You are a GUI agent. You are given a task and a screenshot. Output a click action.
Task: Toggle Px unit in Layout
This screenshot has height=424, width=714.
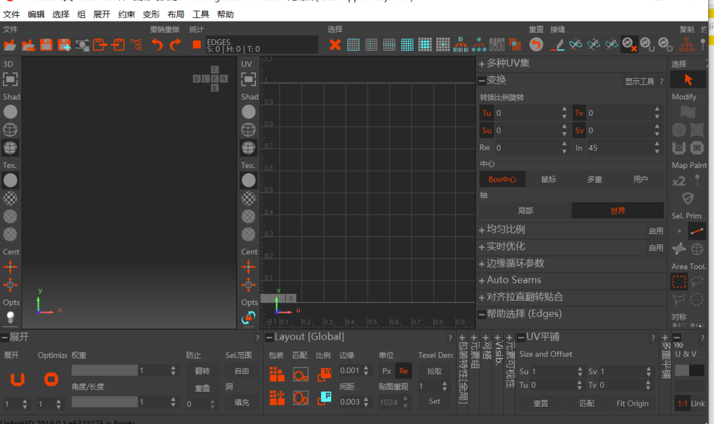(387, 371)
